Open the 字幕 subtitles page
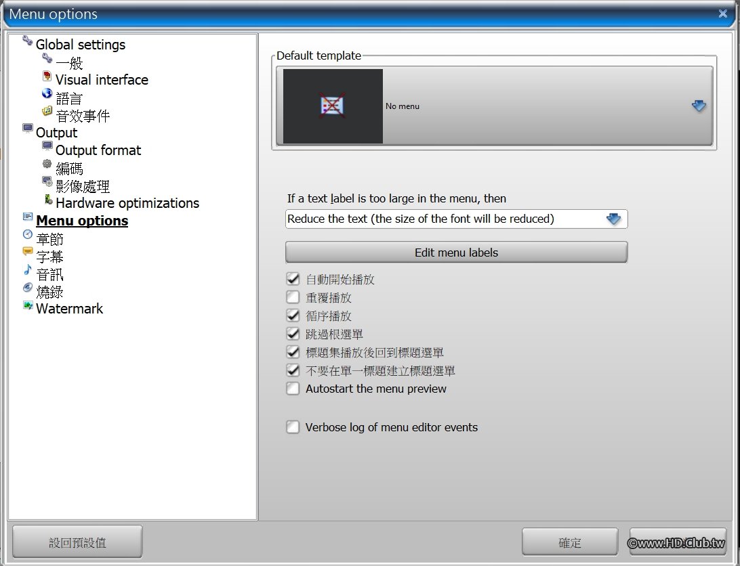The height and width of the screenshot is (566, 740). pos(49,256)
